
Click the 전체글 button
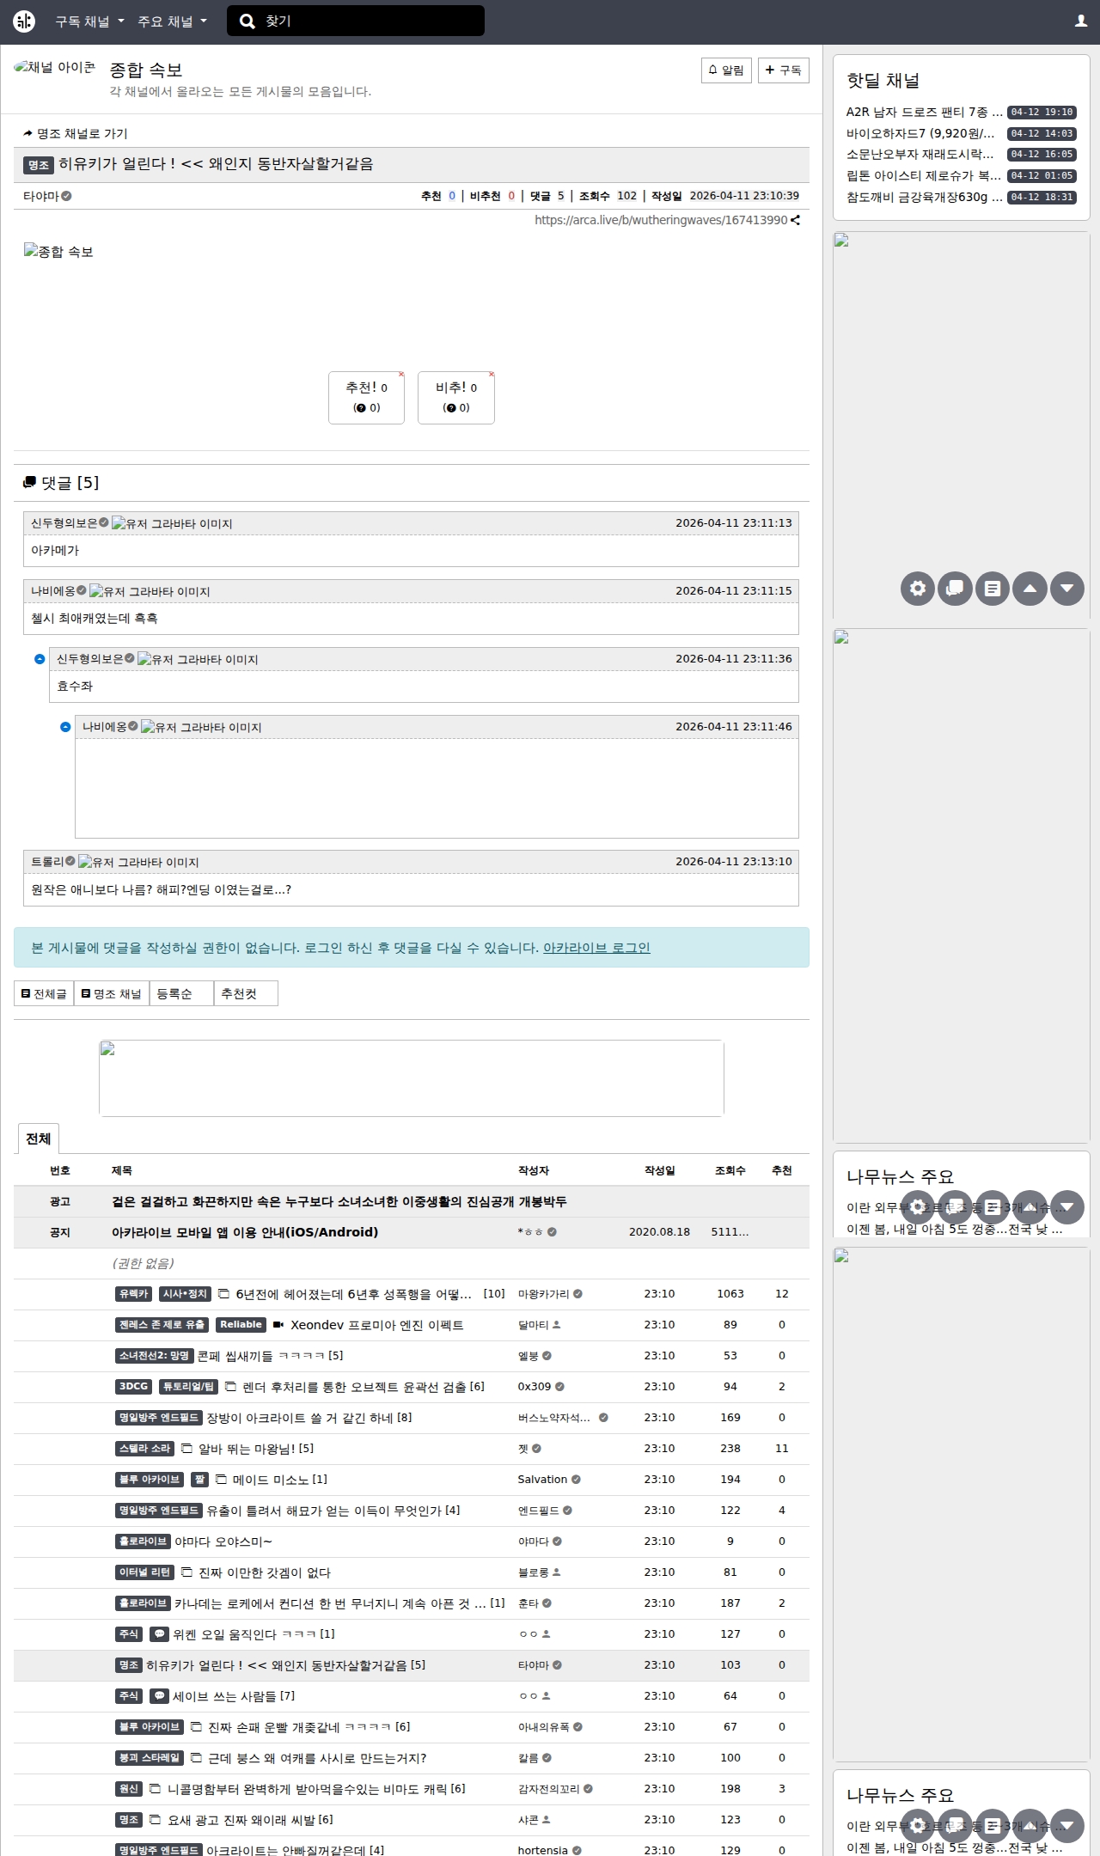(44, 993)
